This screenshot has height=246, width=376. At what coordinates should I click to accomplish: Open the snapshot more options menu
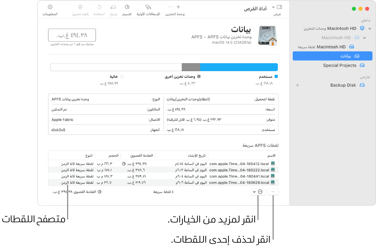point(258,191)
